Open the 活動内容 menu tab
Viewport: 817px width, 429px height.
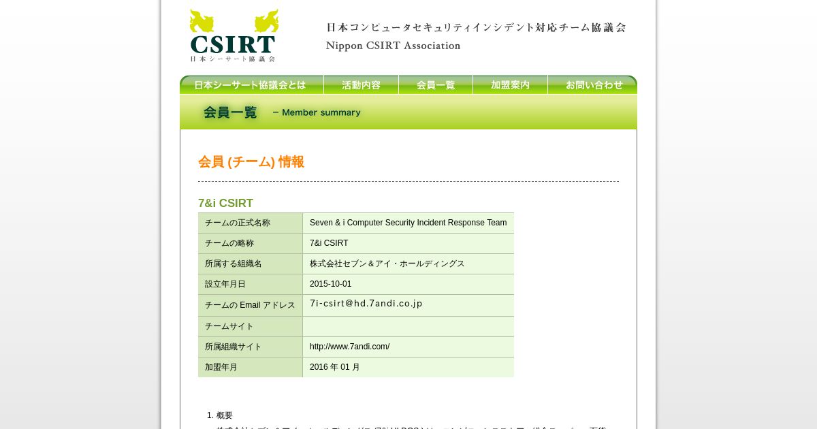(361, 84)
